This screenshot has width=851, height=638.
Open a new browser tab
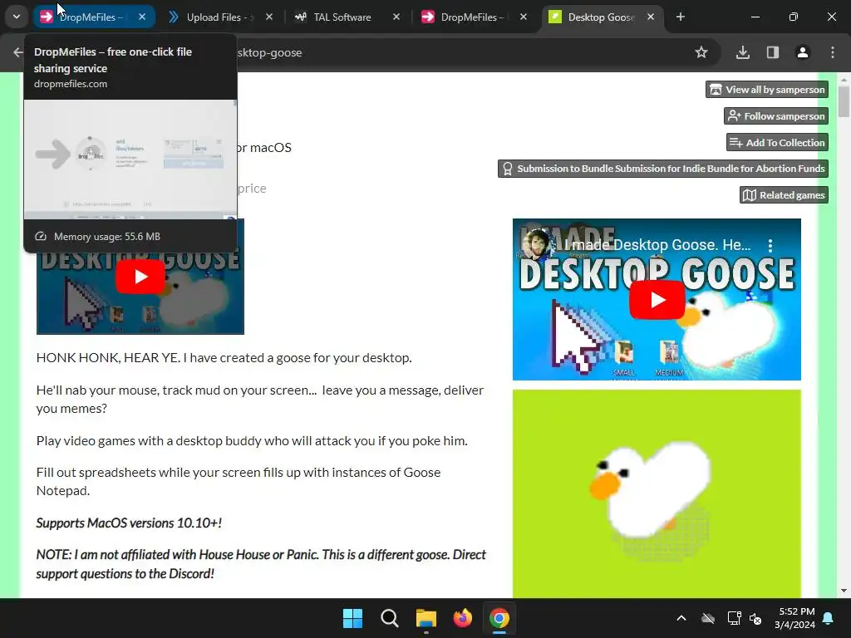click(681, 17)
